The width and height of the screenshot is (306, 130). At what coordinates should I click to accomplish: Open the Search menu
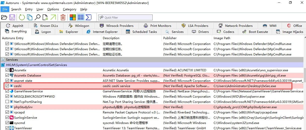pyautogui.click(x=16, y=9)
